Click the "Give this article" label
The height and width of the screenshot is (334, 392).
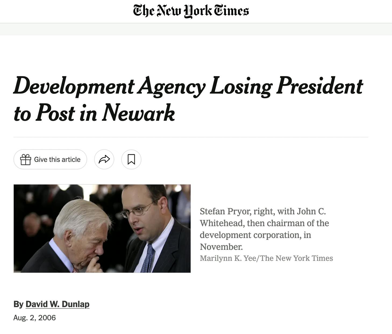57,159
